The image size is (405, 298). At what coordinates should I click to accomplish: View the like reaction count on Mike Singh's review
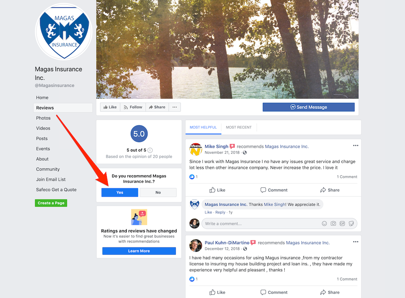pos(194,177)
